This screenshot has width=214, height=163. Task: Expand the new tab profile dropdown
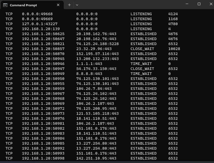tap(77, 5)
